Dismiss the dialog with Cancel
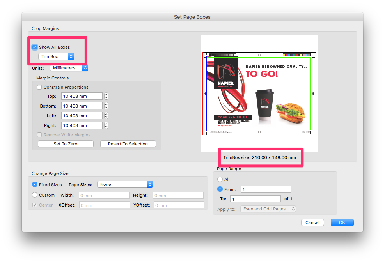The width and height of the screenshot is (385, 263). tap(312, 222)
